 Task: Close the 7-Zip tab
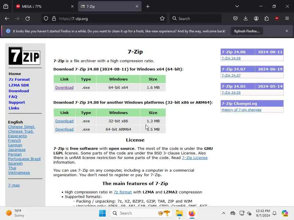[x=137, y=6]
